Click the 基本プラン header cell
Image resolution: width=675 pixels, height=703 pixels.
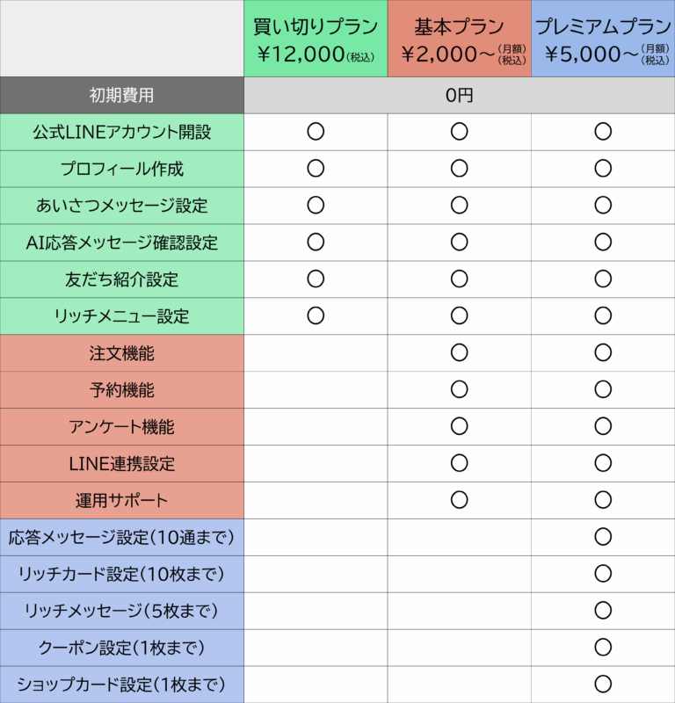pyautogui.click(x=460, y=39)
